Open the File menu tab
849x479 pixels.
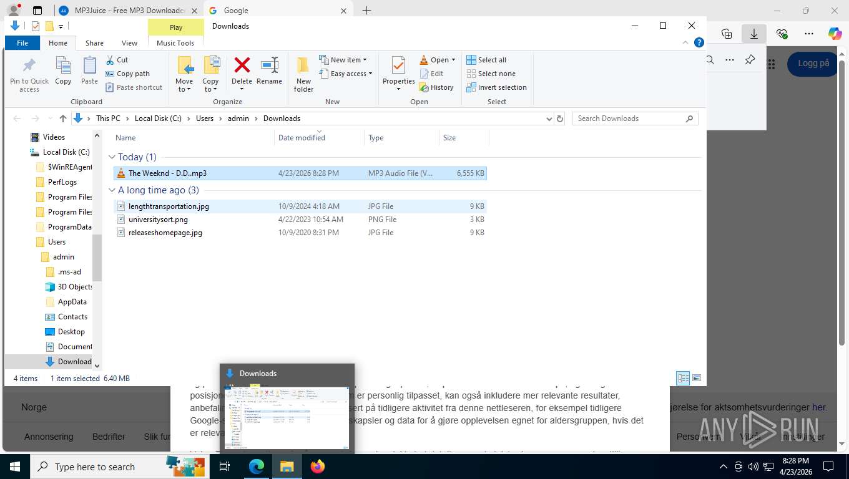[x=22, y=43]
